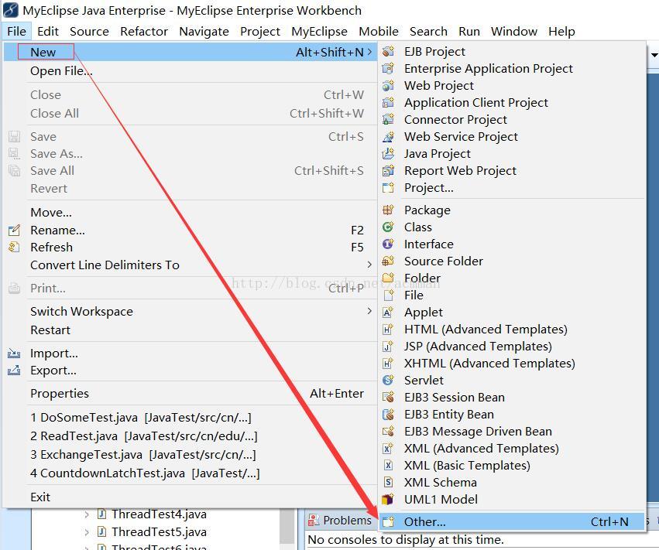Click the green Class icon

click(388, 227)
